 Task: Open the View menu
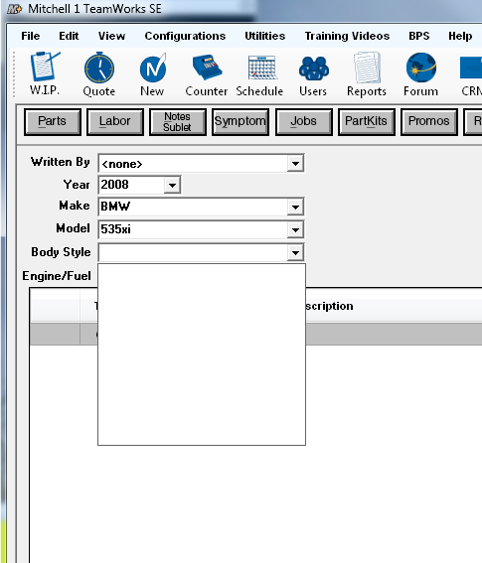[x=111, y=36]
